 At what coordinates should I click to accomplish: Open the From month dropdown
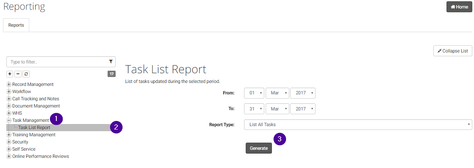click(x=277, y=93)
